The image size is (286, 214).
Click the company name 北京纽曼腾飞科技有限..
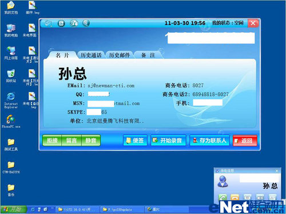pyautogui.click(x=115, y=121)
